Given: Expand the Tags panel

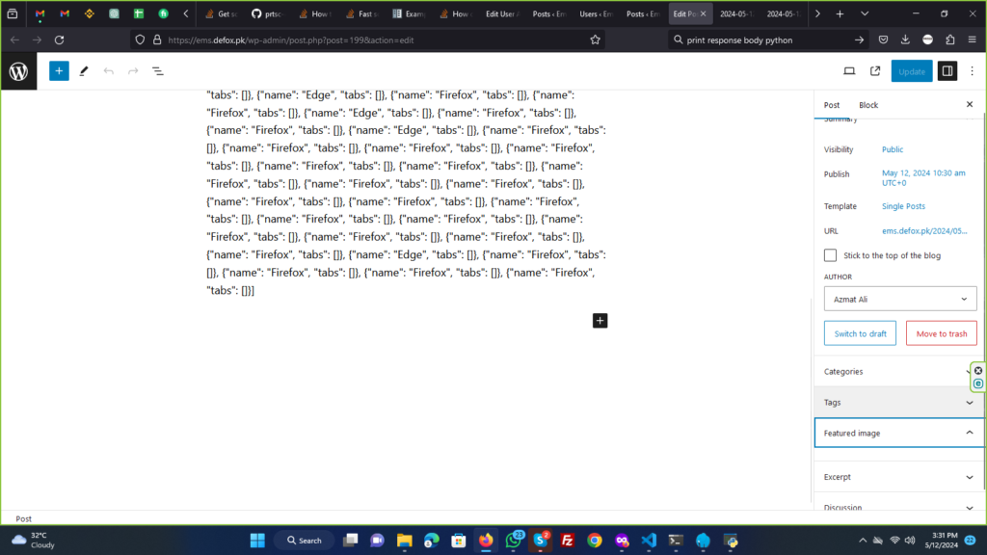Looking at the screenshot, I should (x=896, y=403).
